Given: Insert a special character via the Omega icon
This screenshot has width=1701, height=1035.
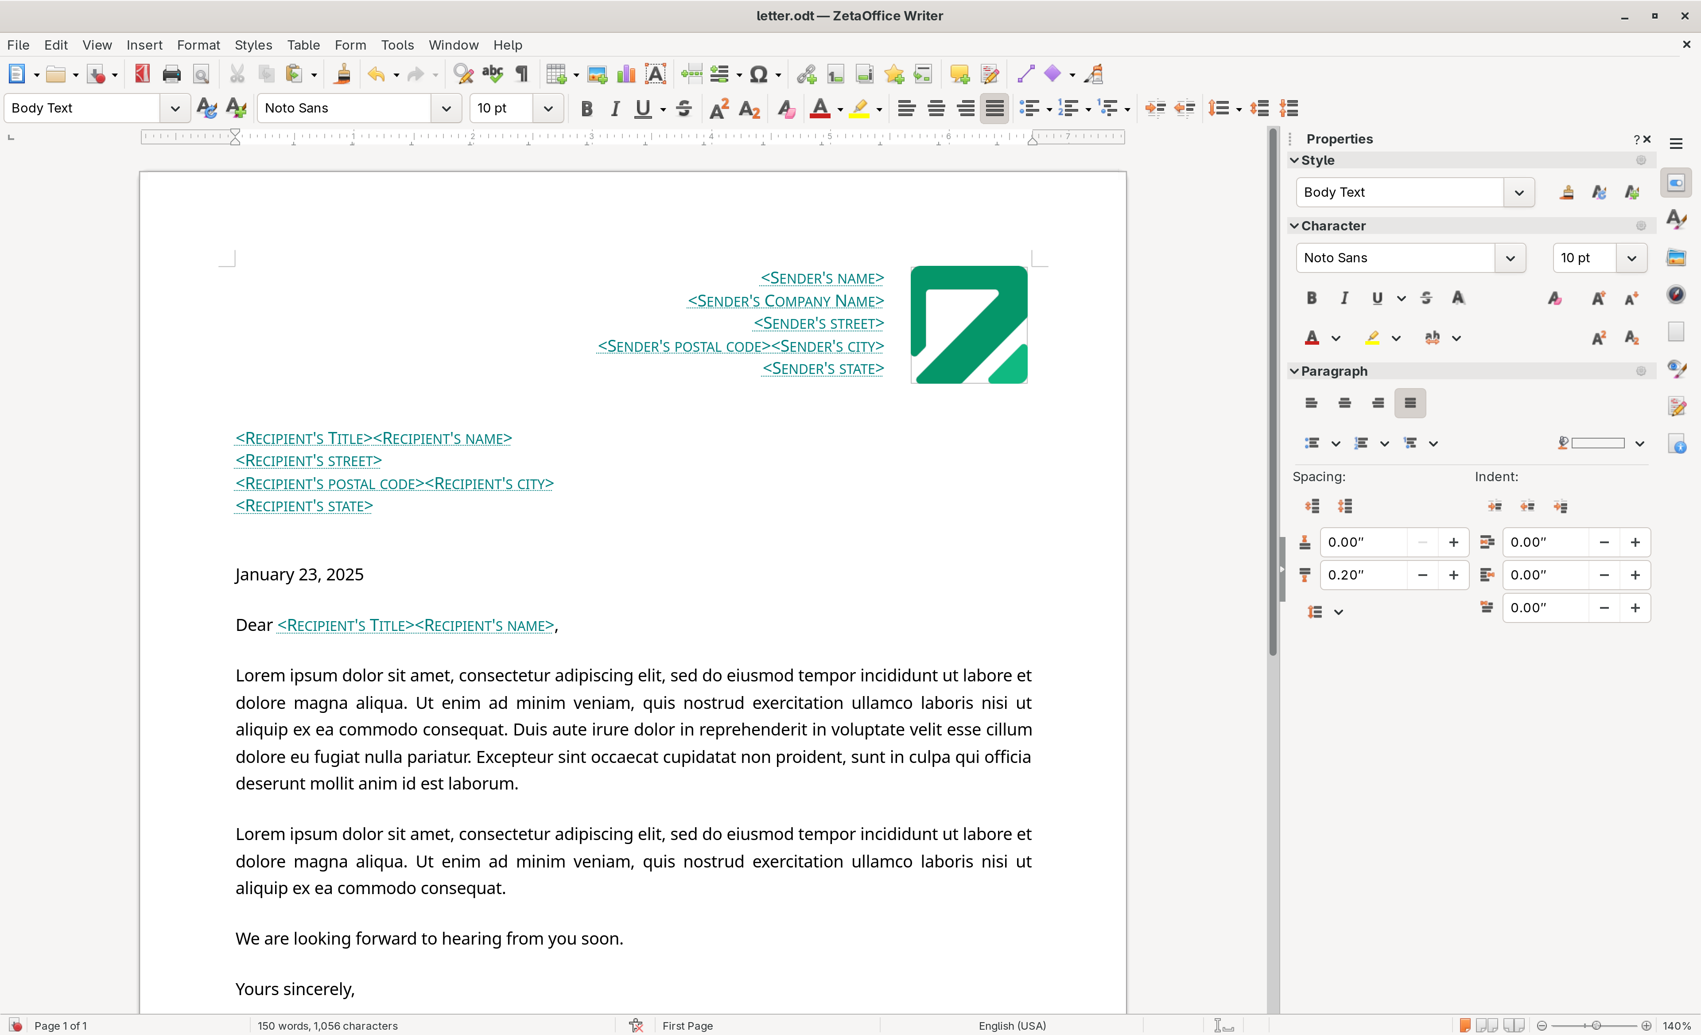Looking at the screenshot, I should click(x=758, y=74).
